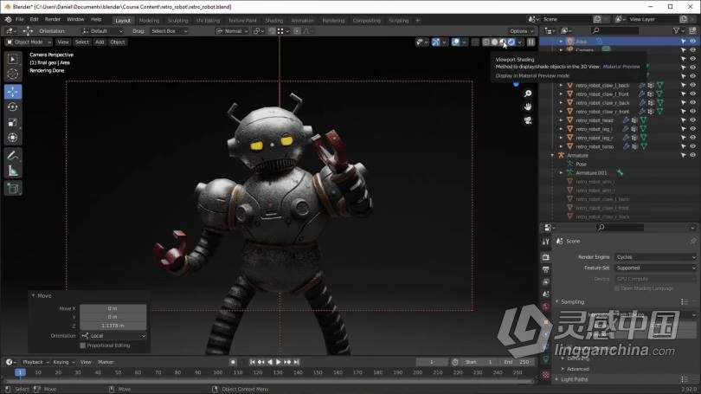The height and width of the screenshot is (394, 701).
Task: Hide Armature with its eye icon
Action: point(692,155)
